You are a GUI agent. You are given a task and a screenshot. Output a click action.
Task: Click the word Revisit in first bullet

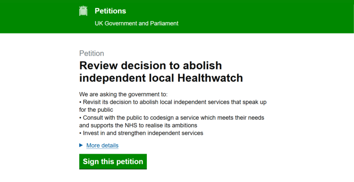point(92,102)
